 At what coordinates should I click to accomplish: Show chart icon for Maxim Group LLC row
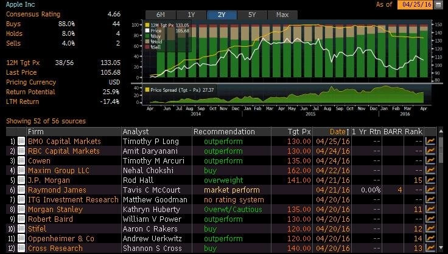pyautogui.click(x=430, y=170)
